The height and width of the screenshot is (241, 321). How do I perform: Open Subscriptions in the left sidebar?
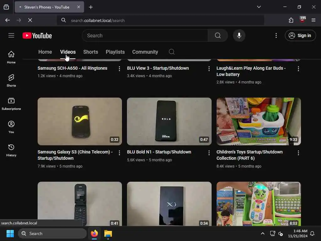(11, 104)
